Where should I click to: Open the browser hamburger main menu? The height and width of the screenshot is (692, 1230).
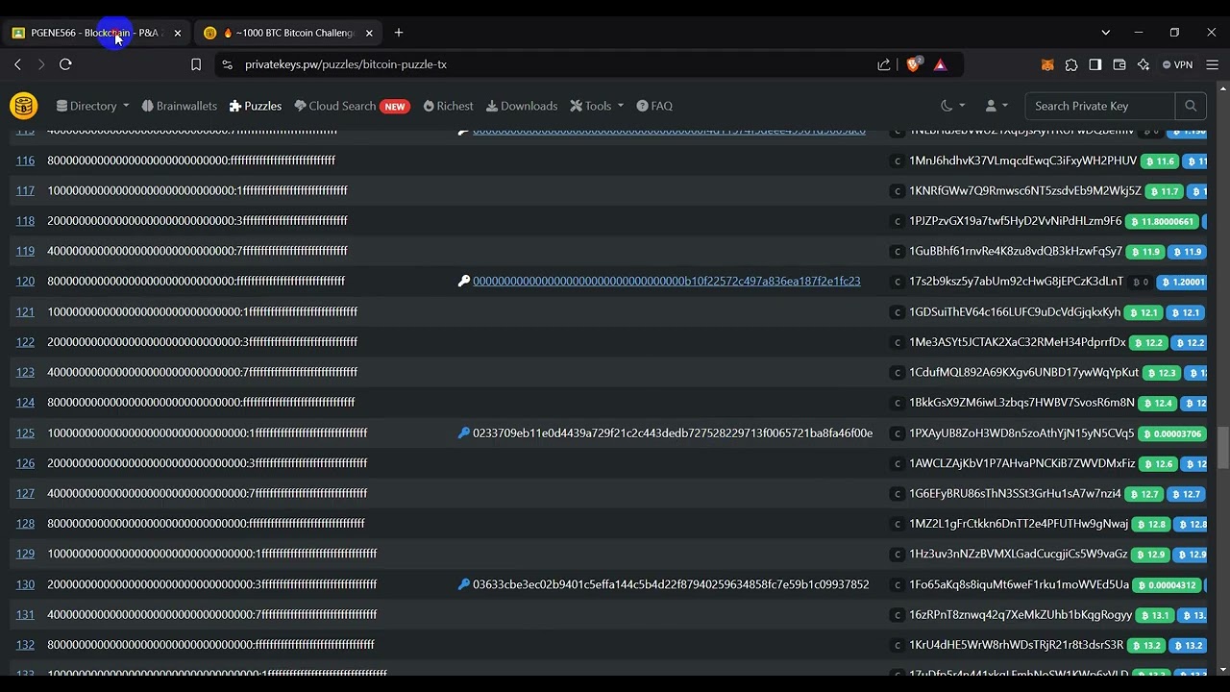coord(1213,64)
